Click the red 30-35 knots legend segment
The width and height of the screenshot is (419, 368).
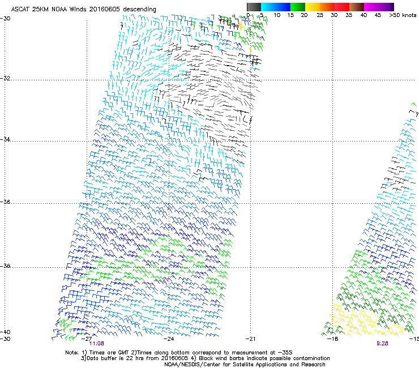(342, 7)
